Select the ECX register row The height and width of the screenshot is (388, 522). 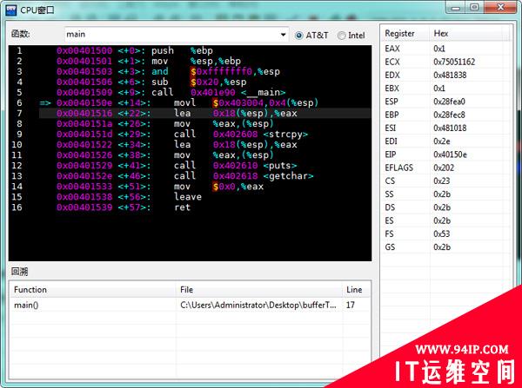(x=446, y=62)
